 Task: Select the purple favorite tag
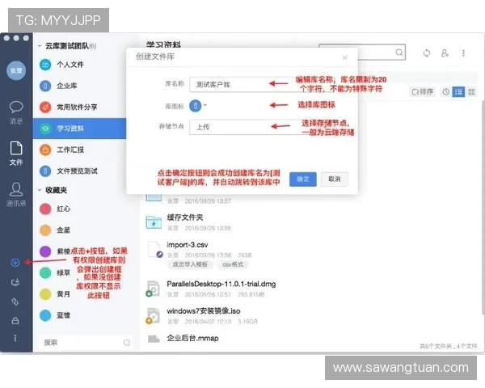[45, 251]
